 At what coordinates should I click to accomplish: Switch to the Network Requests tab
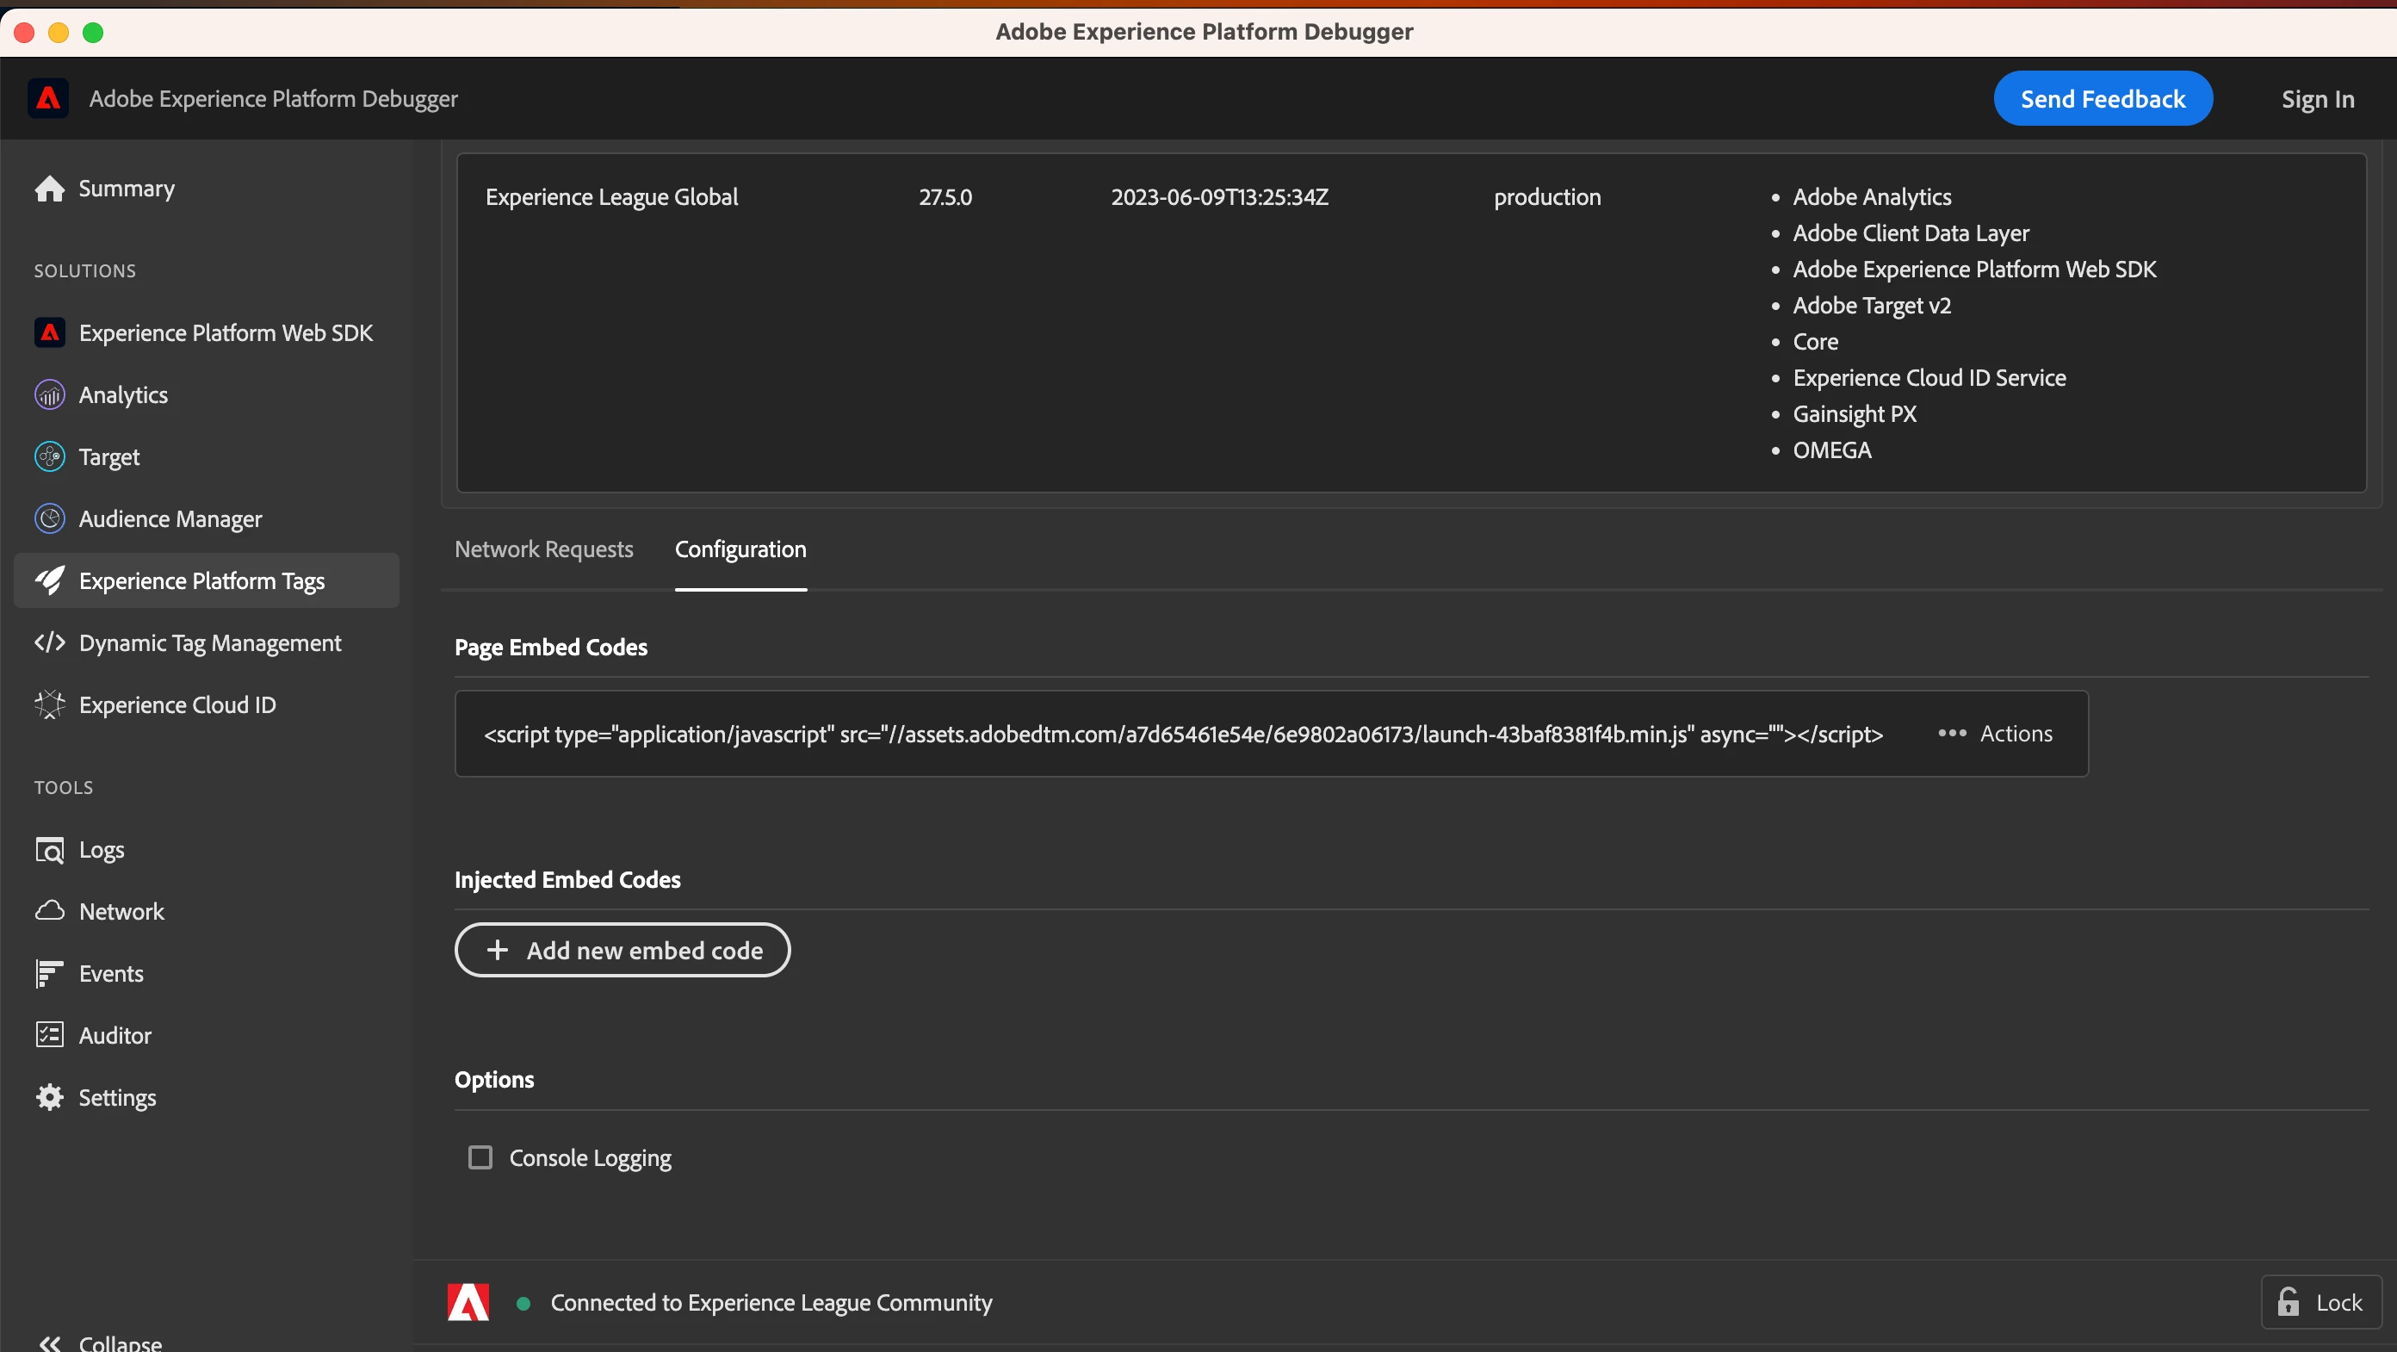pos(543,550)
